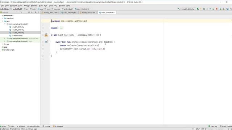Open the Build menu
232x130 pixels.
[x=41, y=6]
